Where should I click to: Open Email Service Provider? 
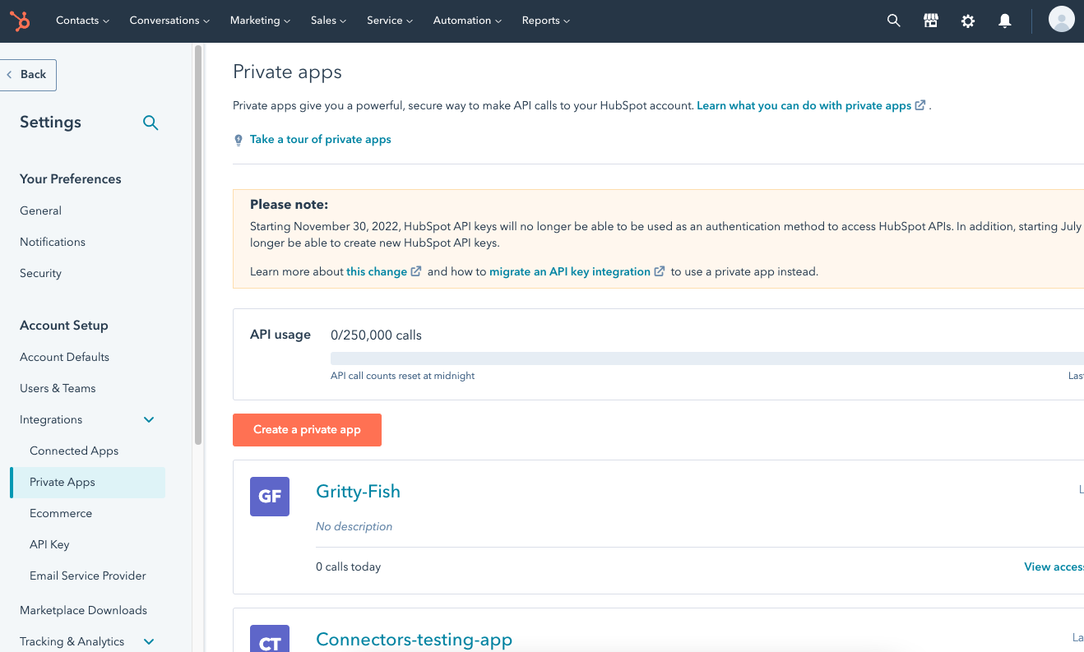pyautogui.click(x=88, y=576)
